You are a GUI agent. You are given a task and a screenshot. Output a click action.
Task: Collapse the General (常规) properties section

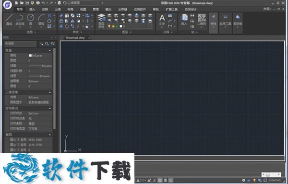(x=49, y=50)
